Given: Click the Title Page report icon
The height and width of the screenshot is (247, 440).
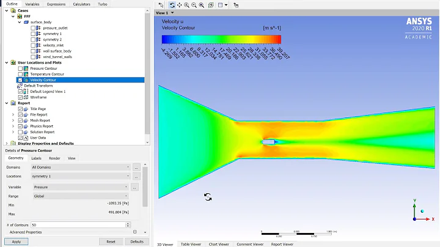Looking at the screenshot, I should (x=26, y=109).
